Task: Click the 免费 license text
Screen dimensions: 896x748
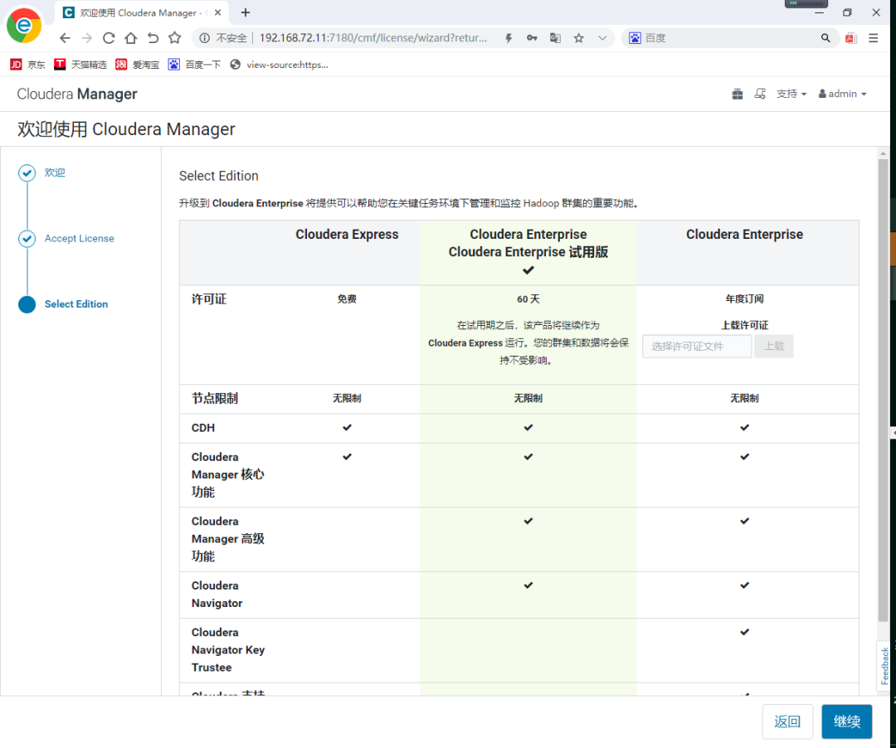Action: click(x=347, y=299)
